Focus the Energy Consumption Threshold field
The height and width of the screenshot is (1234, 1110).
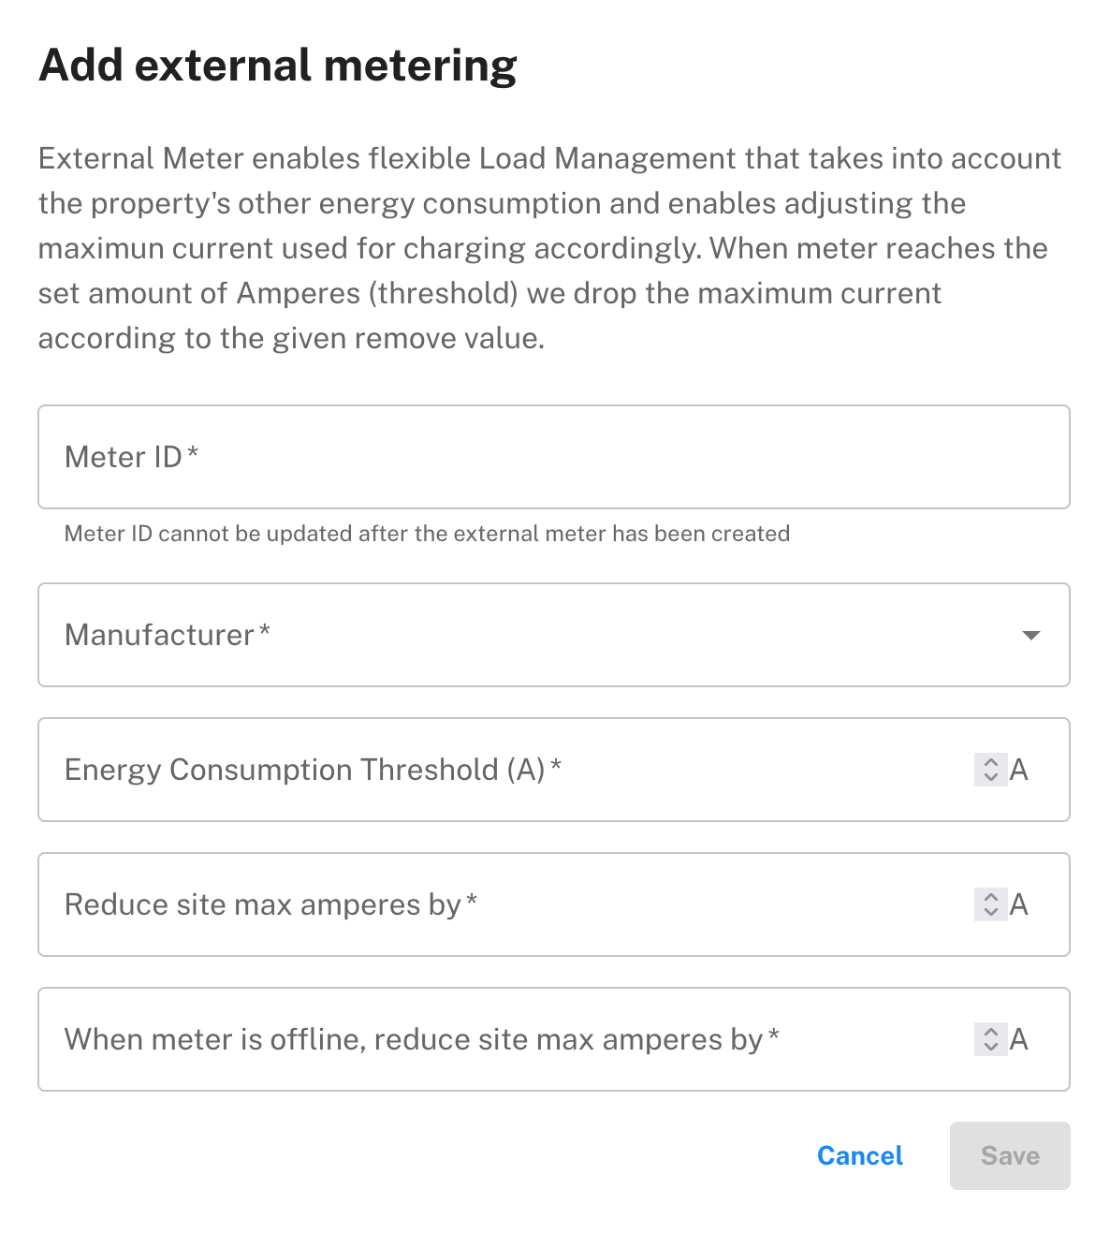[x=505, y=770]
